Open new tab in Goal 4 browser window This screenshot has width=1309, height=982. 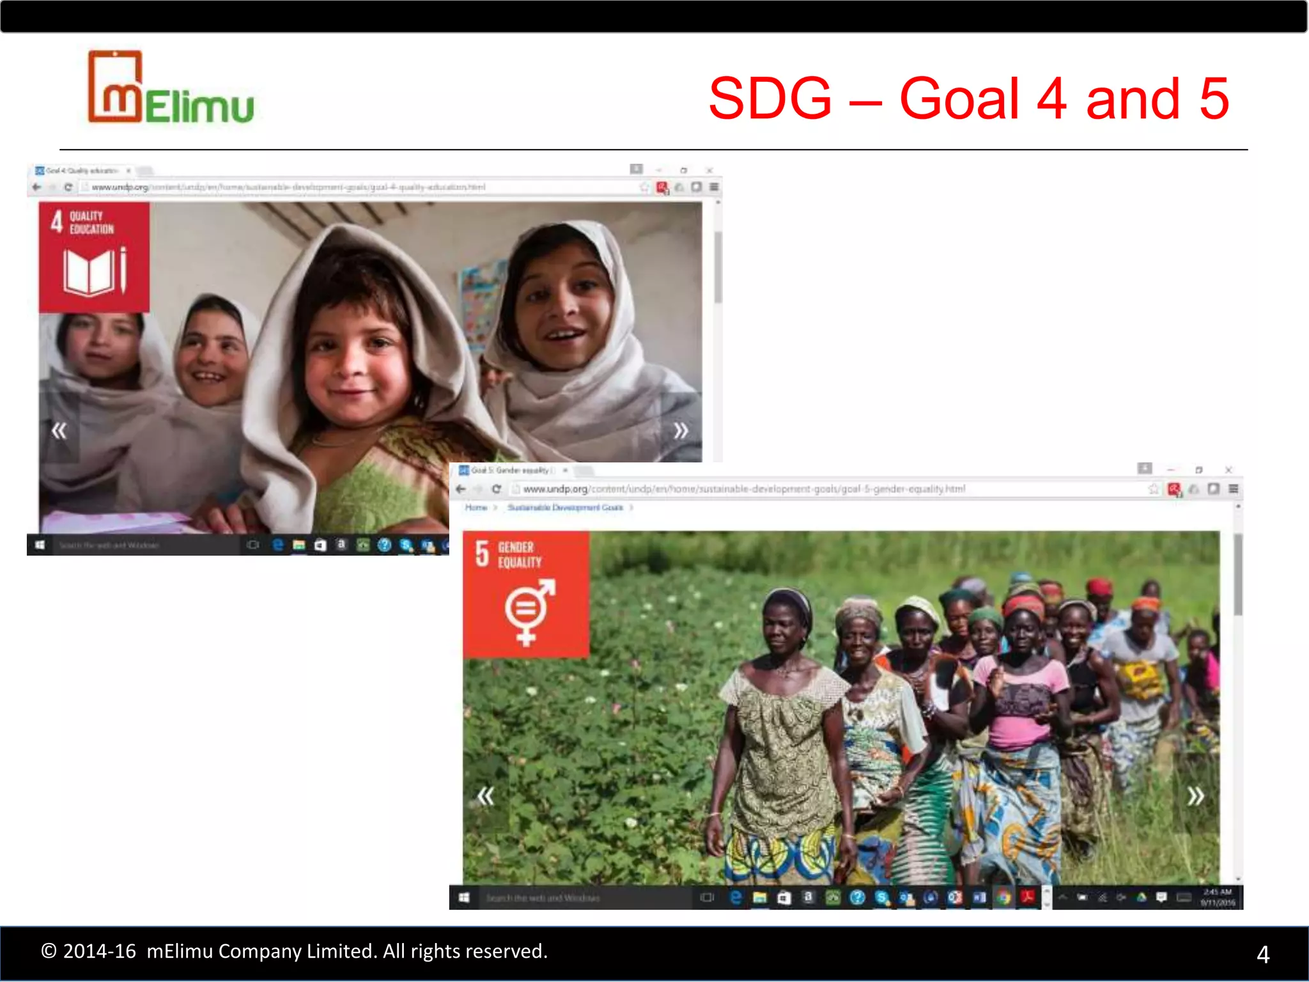146,171
